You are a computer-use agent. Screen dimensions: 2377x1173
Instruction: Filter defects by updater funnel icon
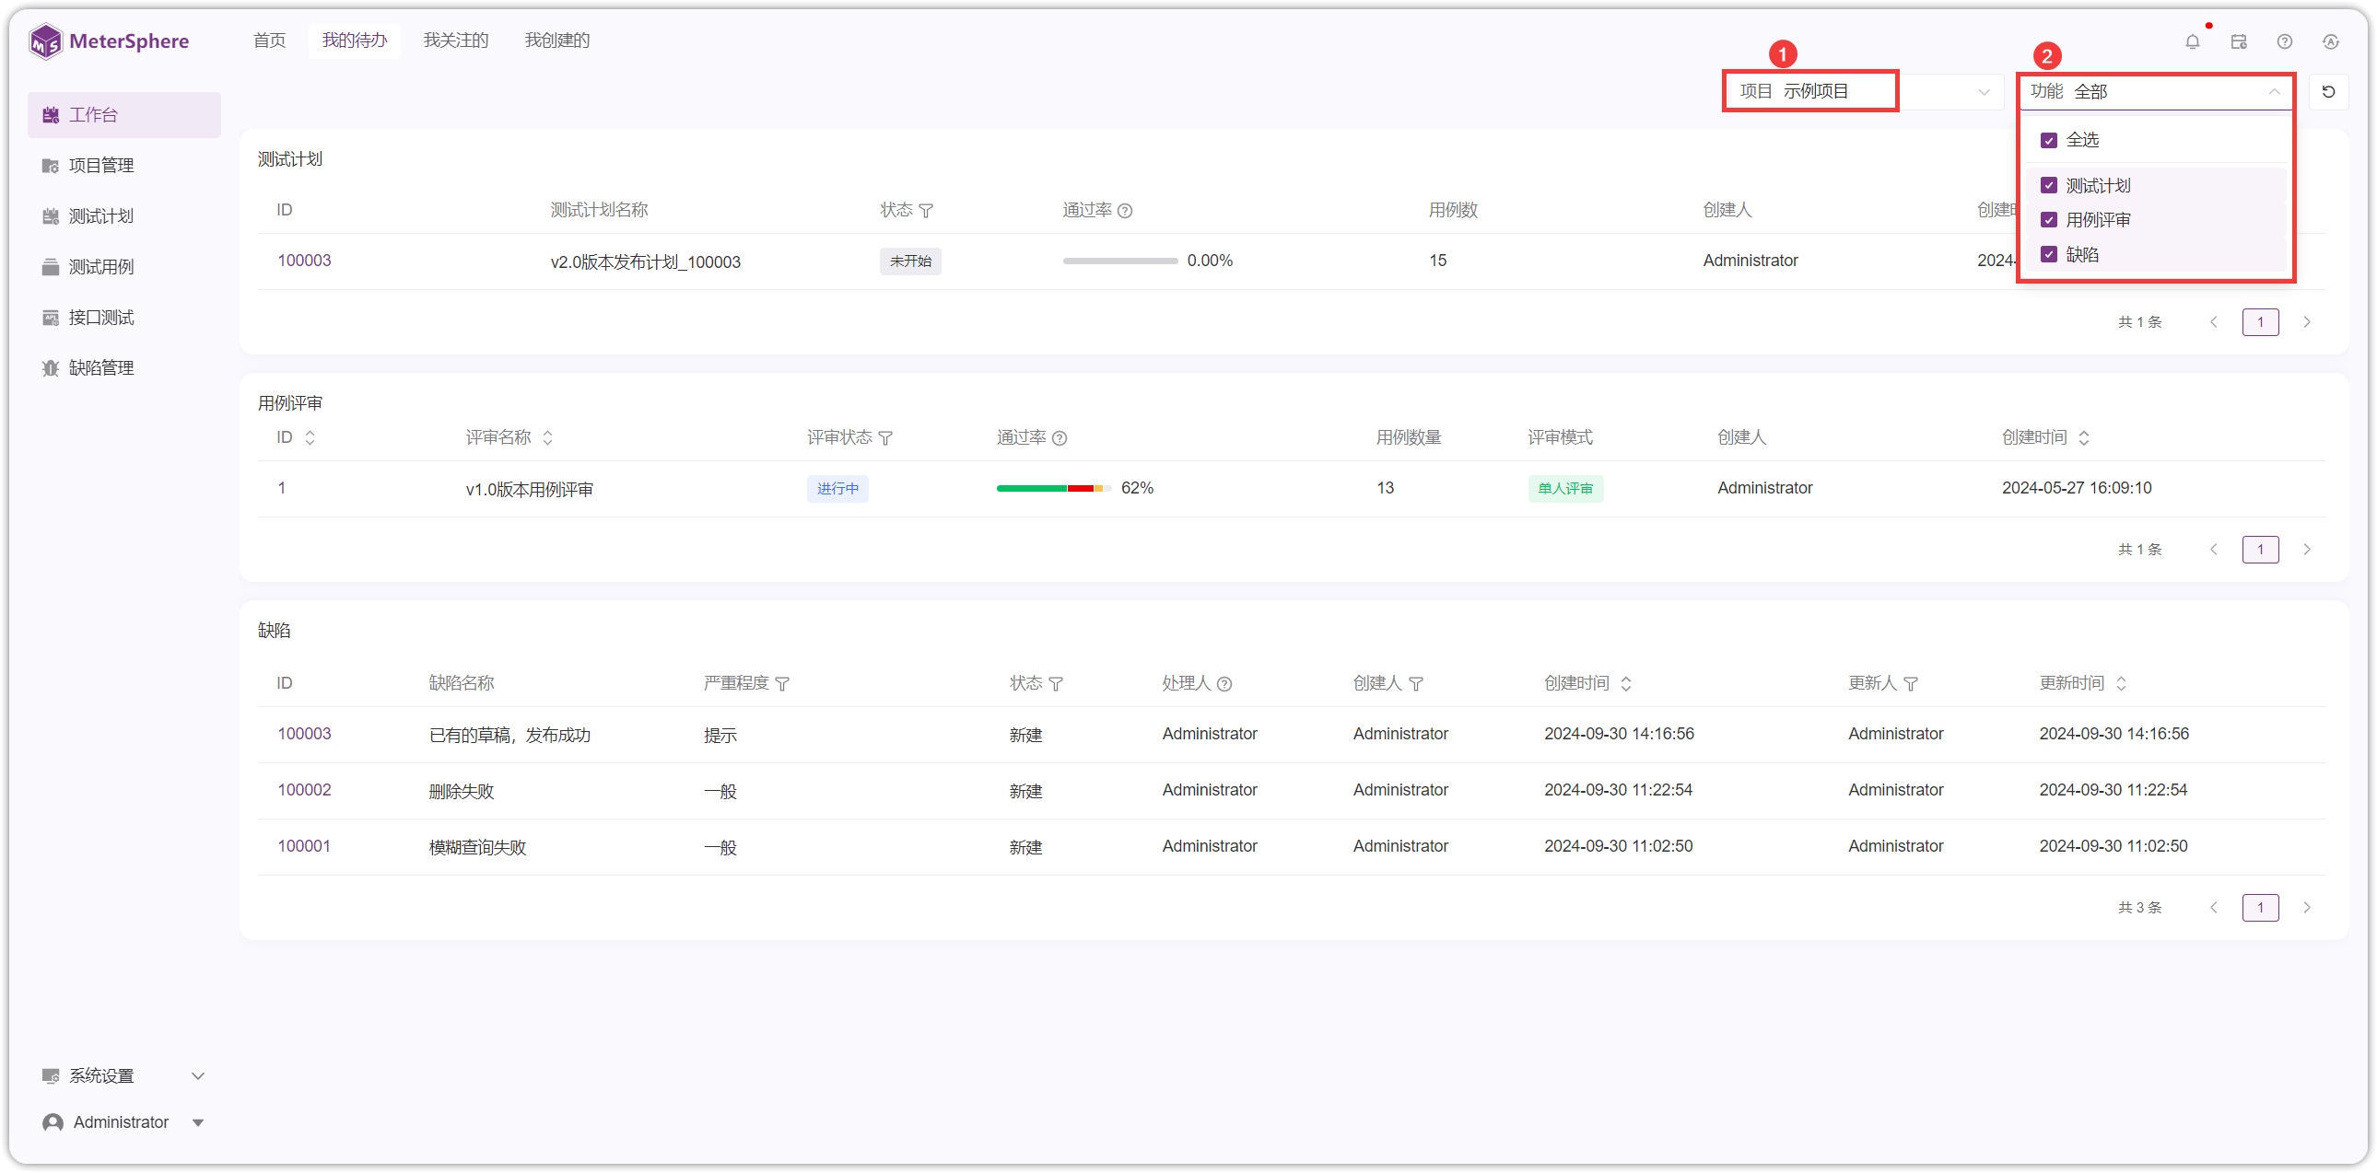click(1911, 684)
